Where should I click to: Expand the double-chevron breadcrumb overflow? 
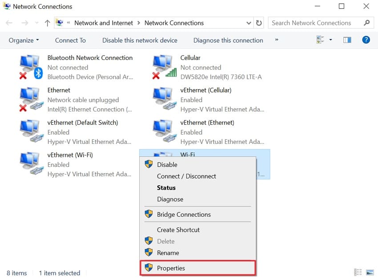pyautogui.click(x=68, y=23)
